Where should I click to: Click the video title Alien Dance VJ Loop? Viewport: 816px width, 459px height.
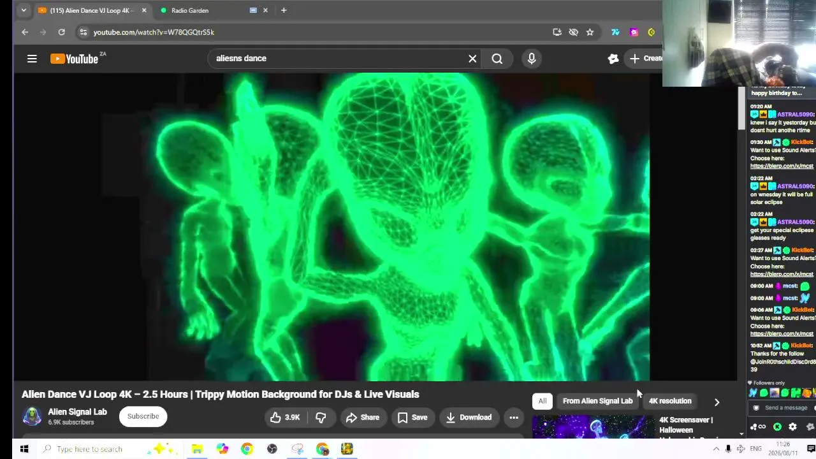click(x=220, y=395)
